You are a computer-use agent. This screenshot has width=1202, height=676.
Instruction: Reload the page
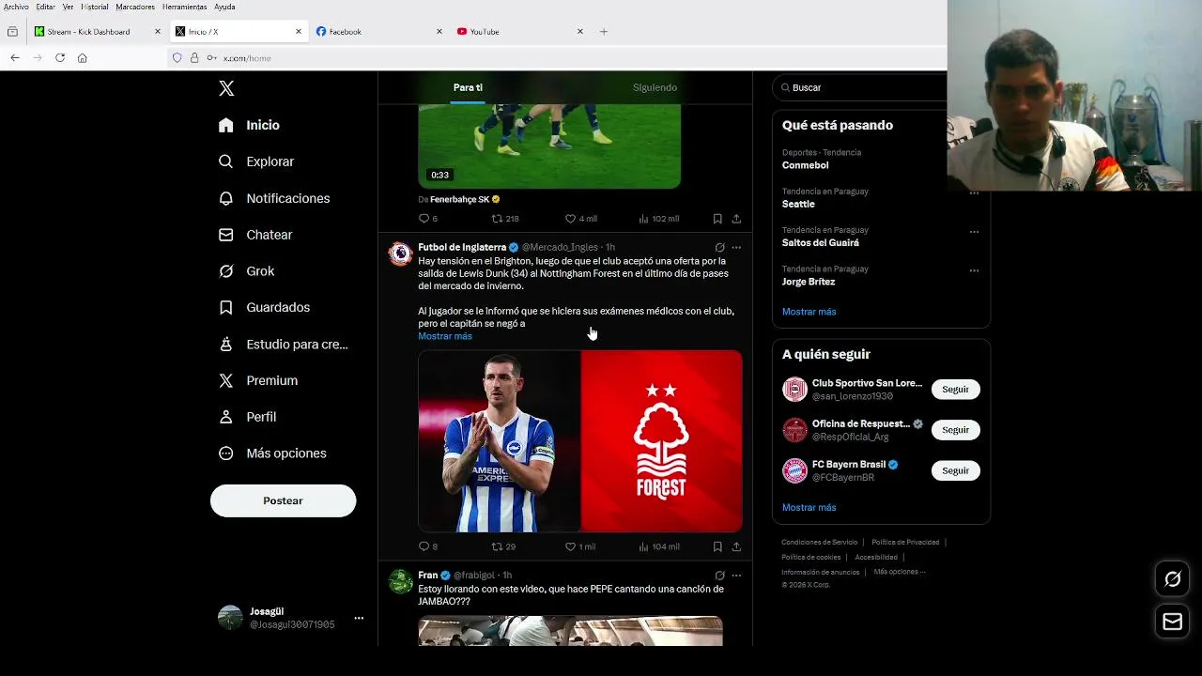click(60, 57)
